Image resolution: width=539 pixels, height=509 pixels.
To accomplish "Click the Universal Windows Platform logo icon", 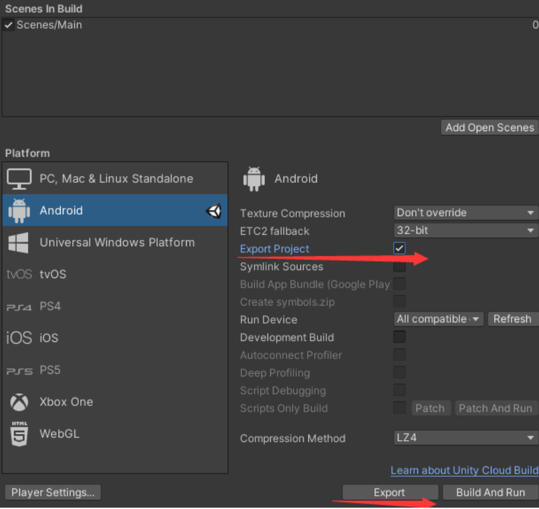I will click(x=19, y=242).
